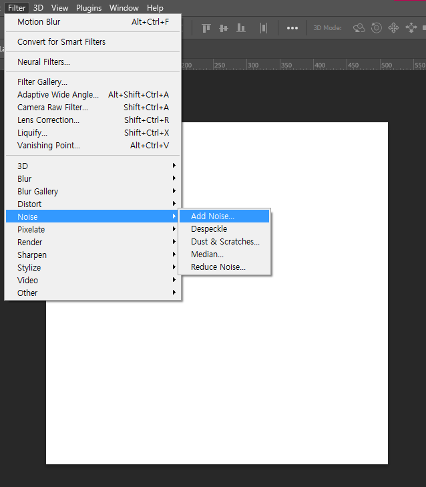426x487 pixels.
Task: Select the Median filter
Action: click(x=224, y=255)
